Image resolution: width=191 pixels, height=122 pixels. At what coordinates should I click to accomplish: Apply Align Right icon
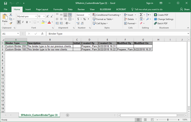(x=65, y=19)
